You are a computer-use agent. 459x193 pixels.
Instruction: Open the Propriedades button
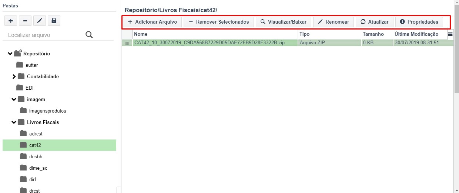419,22
